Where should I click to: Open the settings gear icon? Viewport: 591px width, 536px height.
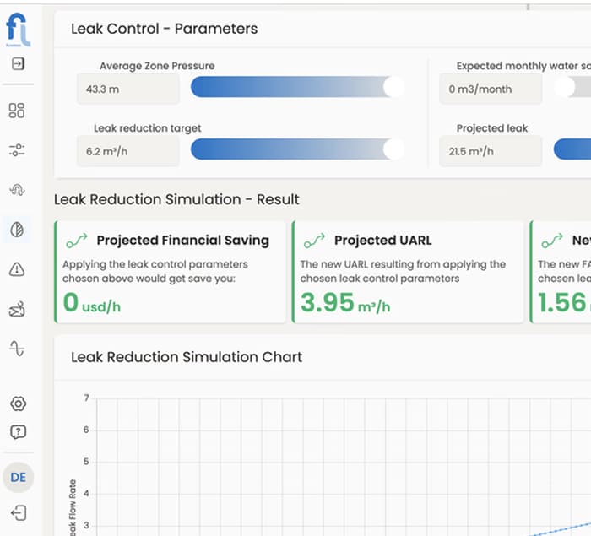18,403
